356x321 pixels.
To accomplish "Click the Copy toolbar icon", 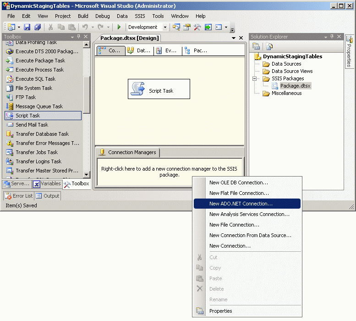I will pyautogui.click(x=61, y=27).
